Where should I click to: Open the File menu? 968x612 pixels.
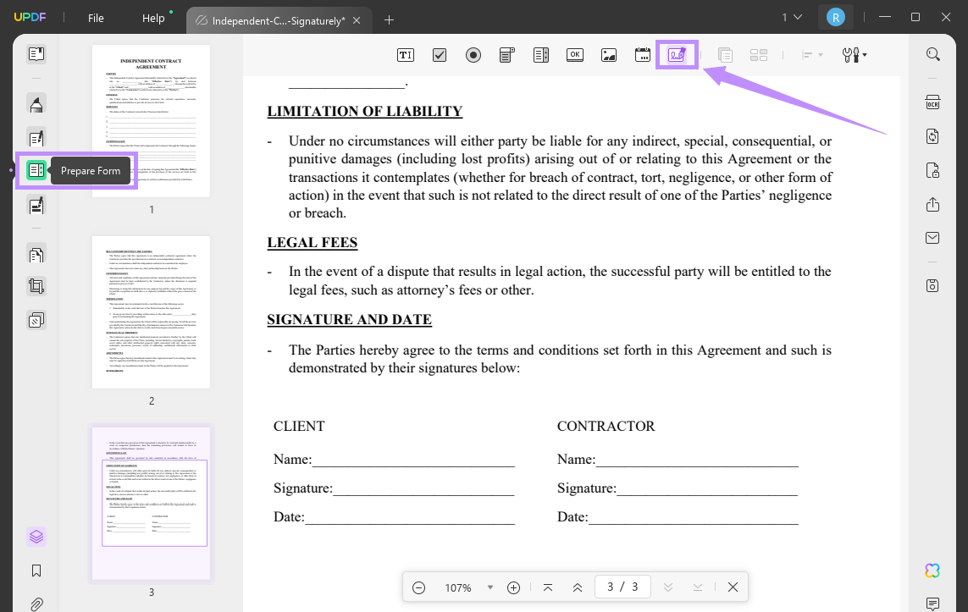click(95, 17)
